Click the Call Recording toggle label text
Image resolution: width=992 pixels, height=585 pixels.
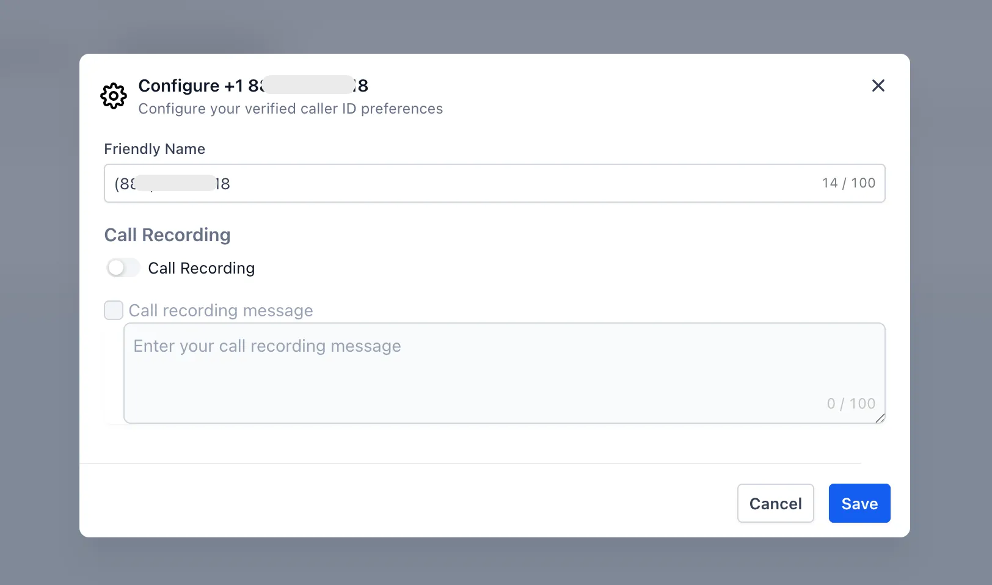click(x=202, y=268)
